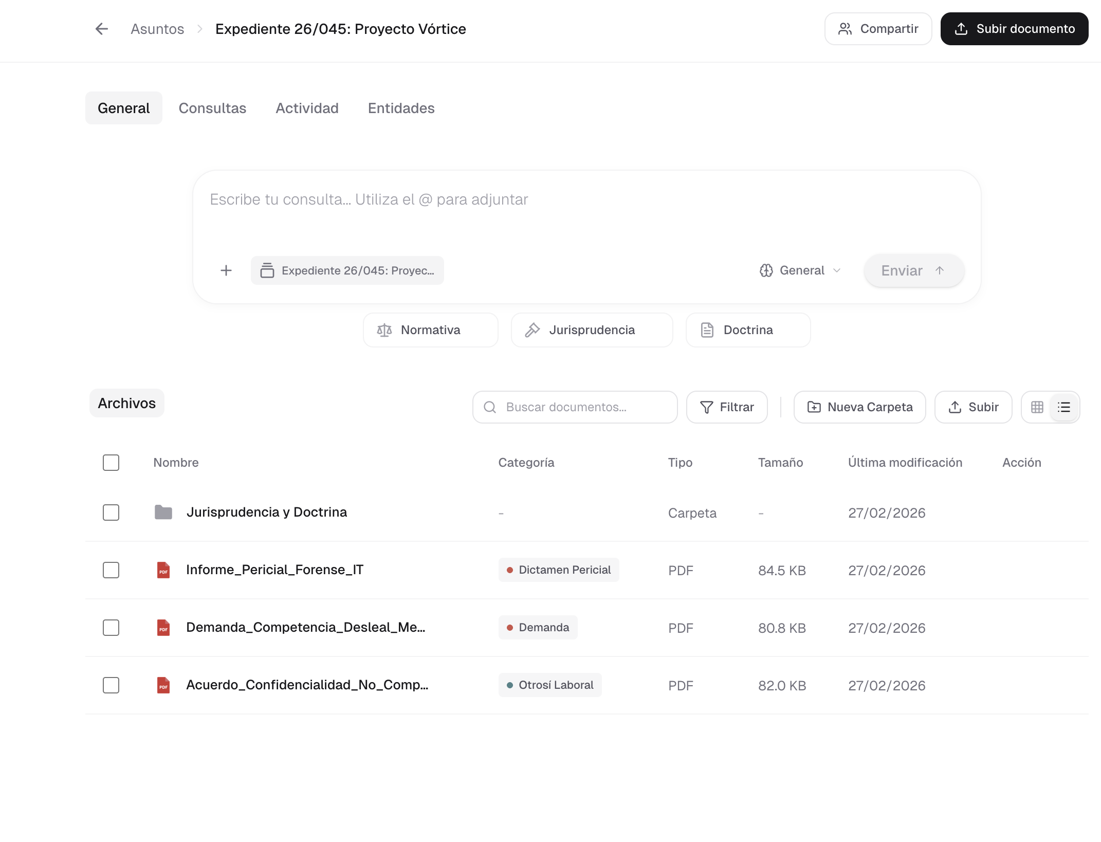Image resolution: width=1101 pixels, height=842 pixels.
Task: Switch to grid view of files
Action: [x=1037, y=407]
